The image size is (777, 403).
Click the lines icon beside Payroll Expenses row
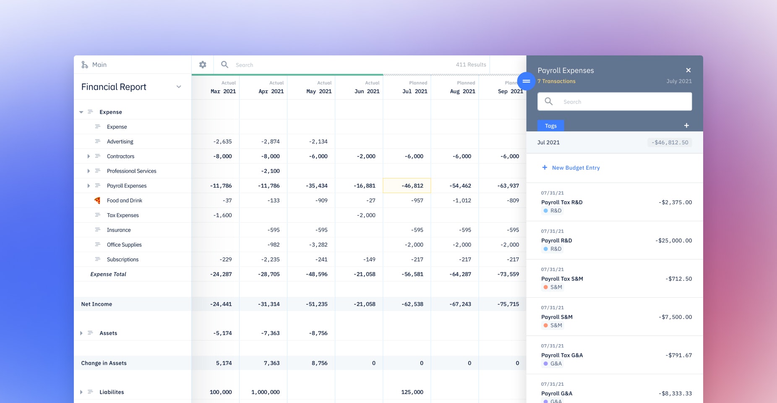click(98, 186)
